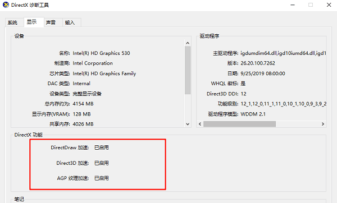This screenshot has width=337, height=203.
Task: Click the device type value 完整显示设备
Action: click(87, 94)
